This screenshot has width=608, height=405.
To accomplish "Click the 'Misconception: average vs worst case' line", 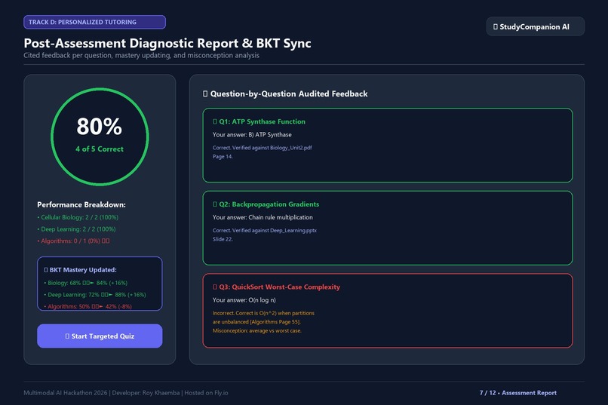I will coord(257,331).
